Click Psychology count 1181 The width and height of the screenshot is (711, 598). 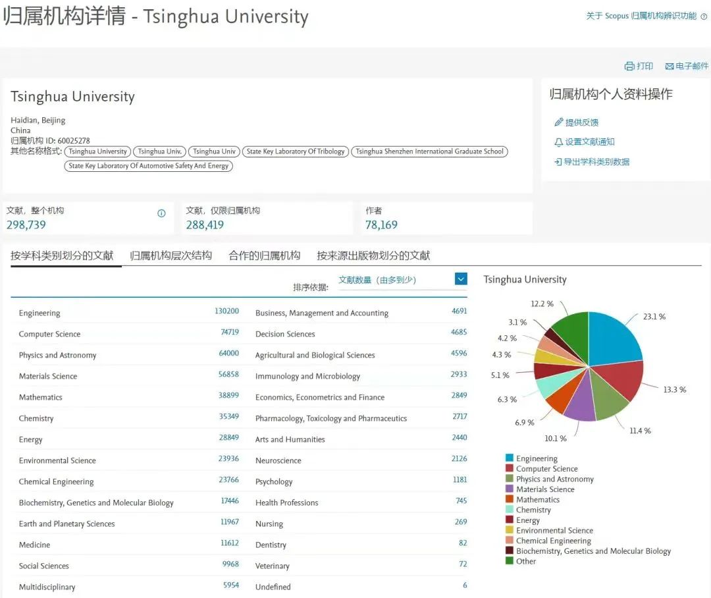460,479
